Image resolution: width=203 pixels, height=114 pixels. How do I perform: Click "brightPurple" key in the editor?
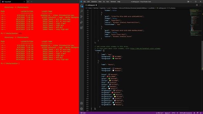pyautogui.click(x=107, y=101)
